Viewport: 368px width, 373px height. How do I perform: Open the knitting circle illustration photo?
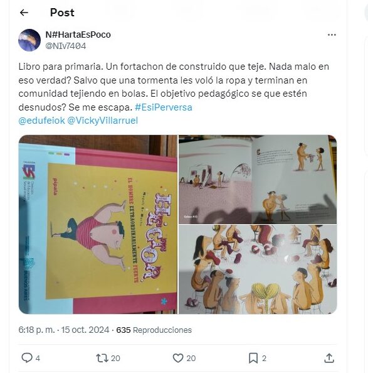tap(258, 269)
